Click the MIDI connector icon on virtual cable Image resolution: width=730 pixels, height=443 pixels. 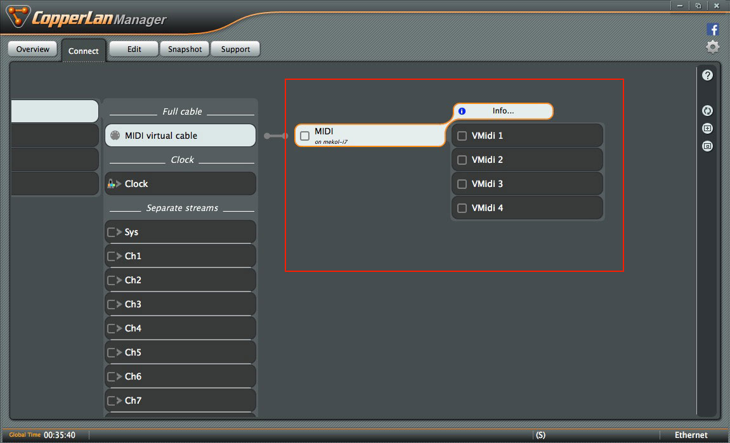point(115,136)
